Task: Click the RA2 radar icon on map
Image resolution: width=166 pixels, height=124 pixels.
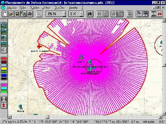Action: [x=21, y=106]
